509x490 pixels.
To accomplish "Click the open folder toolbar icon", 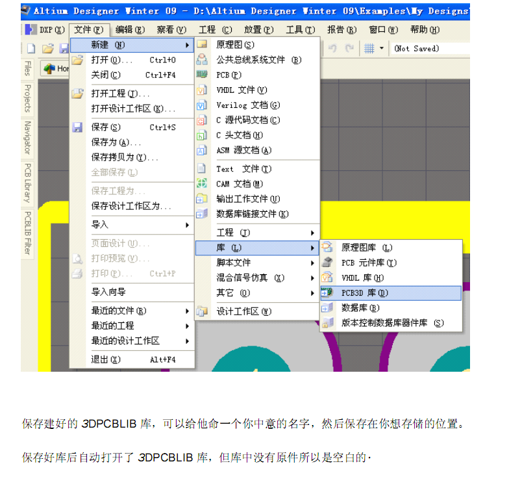I will click(x=48, y=49).
